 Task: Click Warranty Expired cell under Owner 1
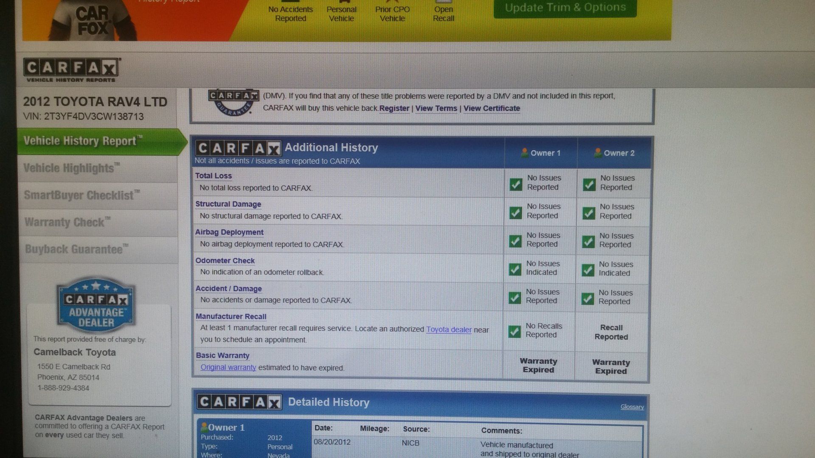click(538, 366)
